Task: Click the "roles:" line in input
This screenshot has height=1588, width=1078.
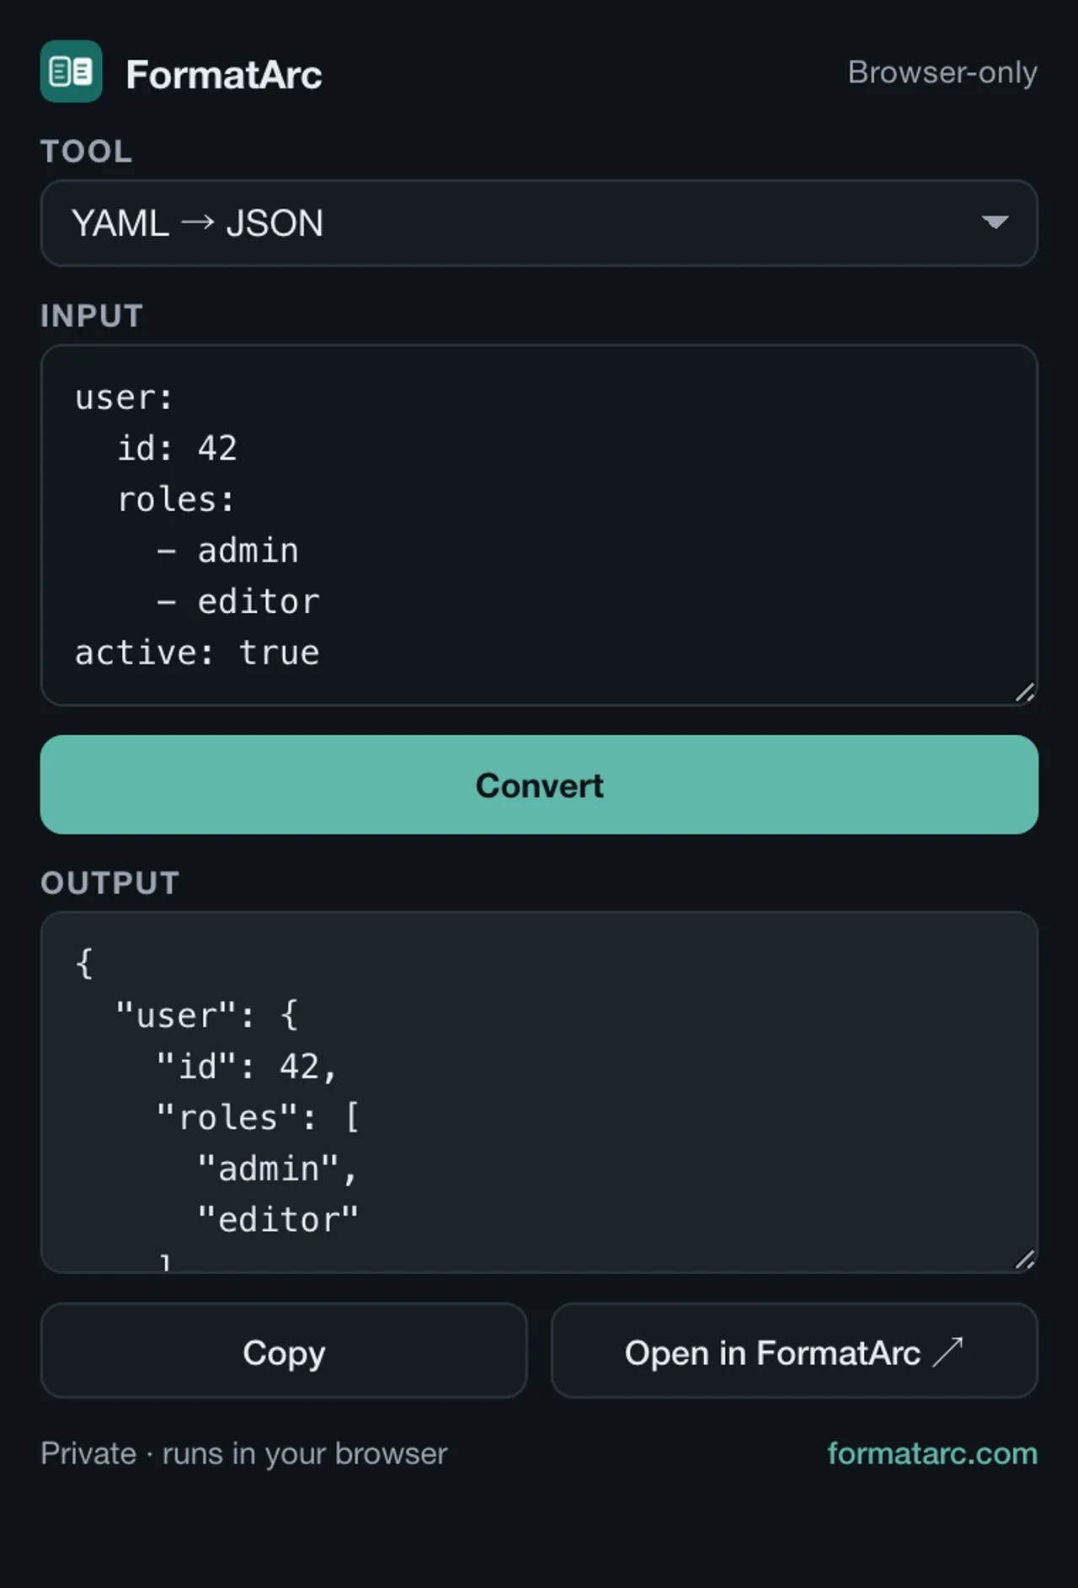Action: 177,499
